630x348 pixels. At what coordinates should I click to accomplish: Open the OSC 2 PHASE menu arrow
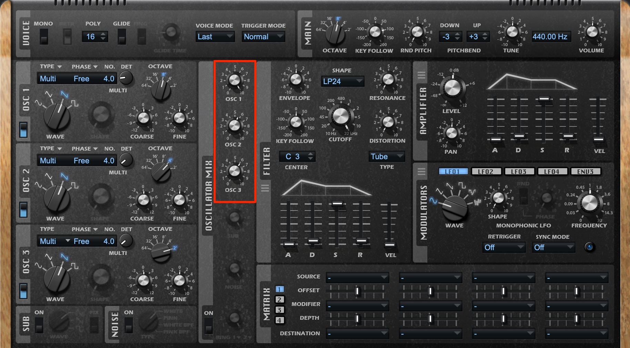click(x=95, y=149)
